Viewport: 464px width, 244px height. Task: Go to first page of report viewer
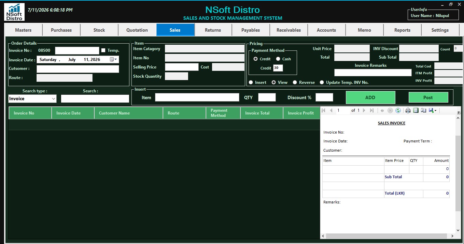point(324,110)
